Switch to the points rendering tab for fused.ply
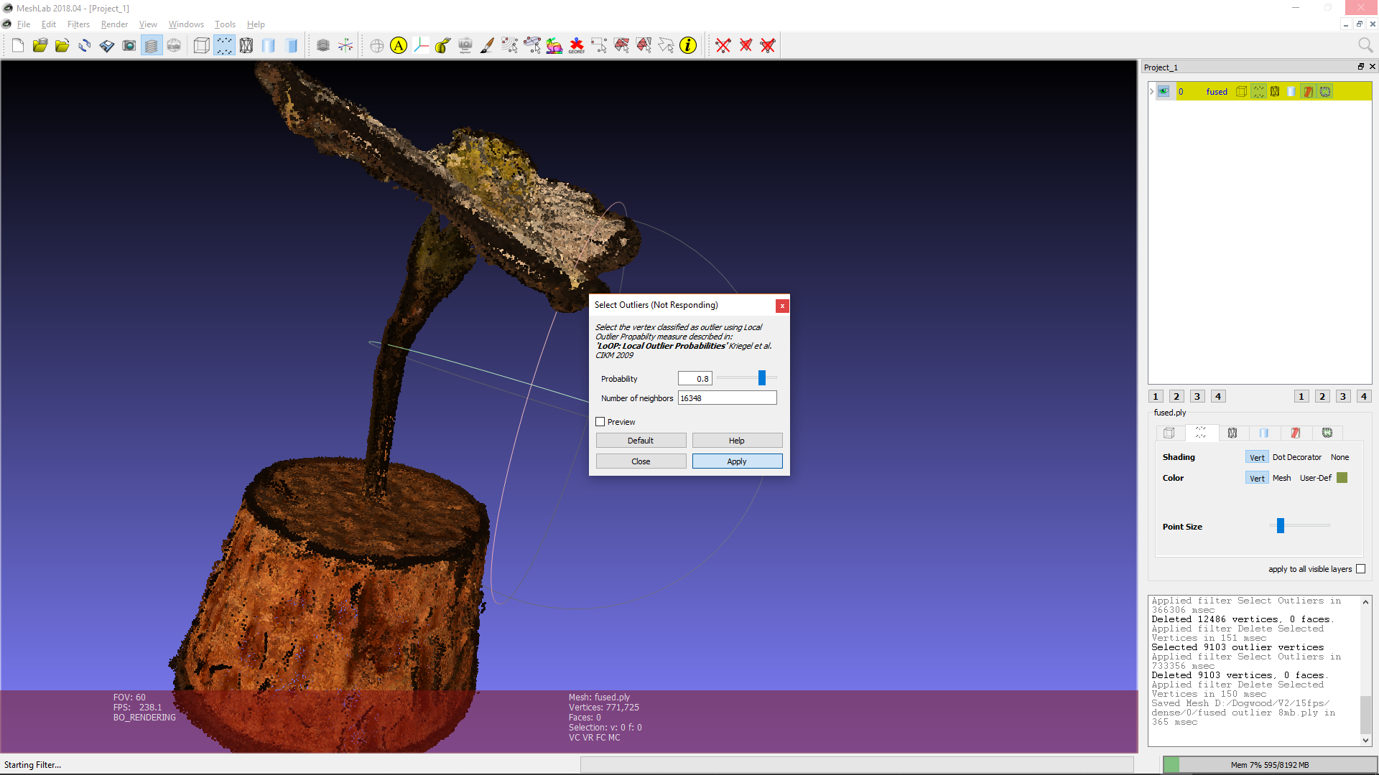Screen dimensions: 1379x775 (x=1200, y=433)
